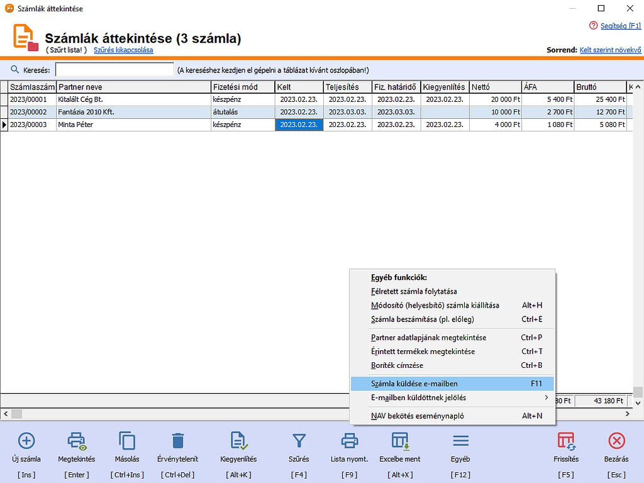Click the Érvénytelenít trash icon
Image resolution: width=644 pixels, height=483 pixels.
coord(178,441)
